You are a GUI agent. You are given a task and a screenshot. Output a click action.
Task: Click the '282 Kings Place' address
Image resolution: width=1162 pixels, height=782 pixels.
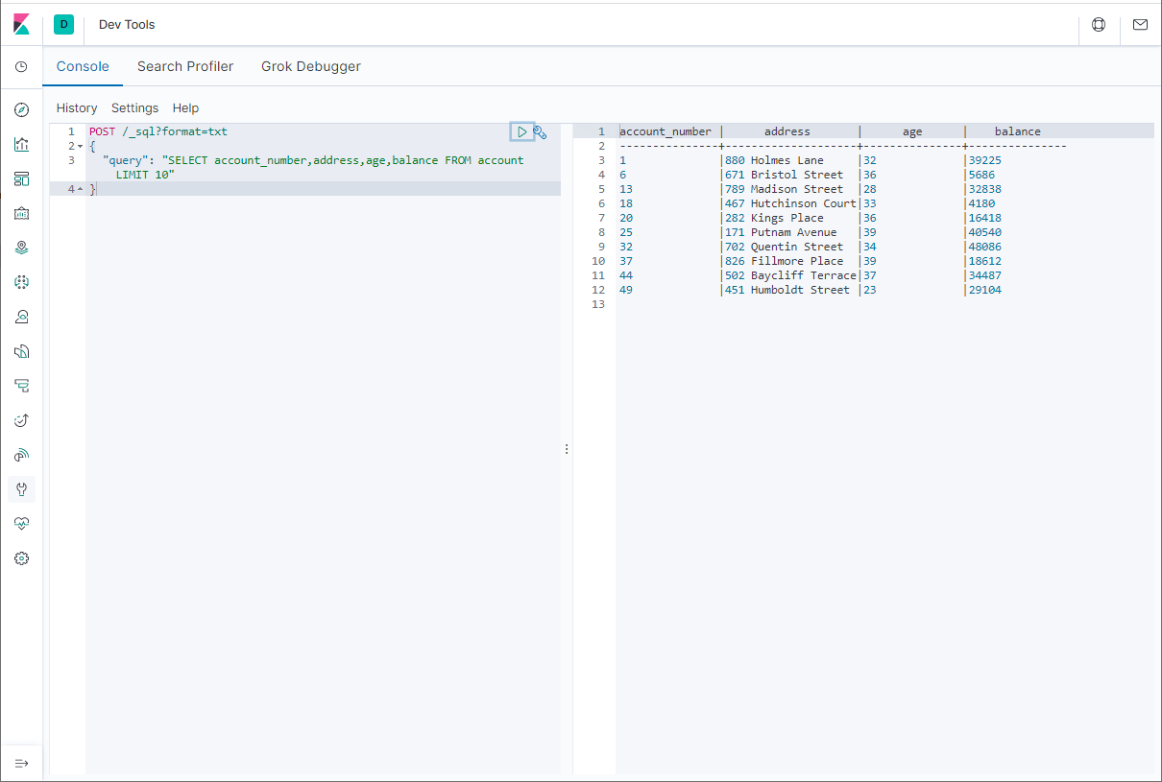coord(774,218)
